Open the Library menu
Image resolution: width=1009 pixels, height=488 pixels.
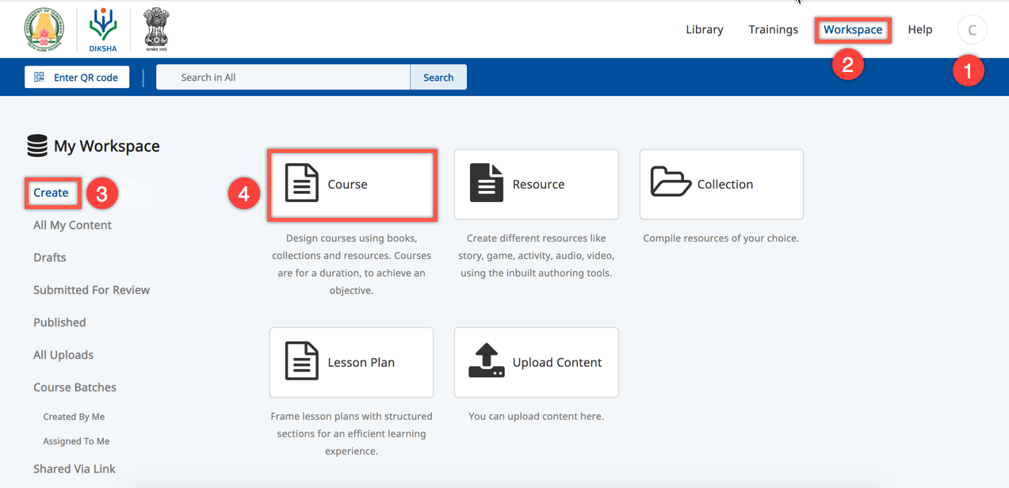704,29
